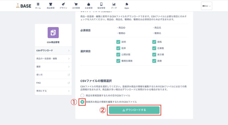This screenshot has height=125, width=228.
Task: Open 無効にする sidebar item
Action: coord(53,91)
